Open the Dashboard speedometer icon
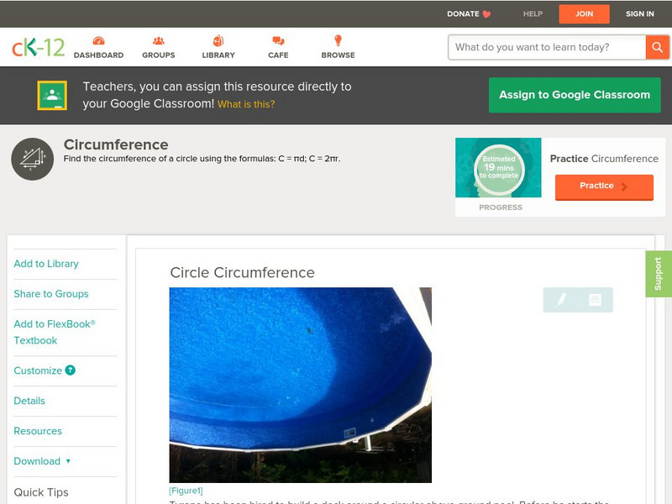 98,40
